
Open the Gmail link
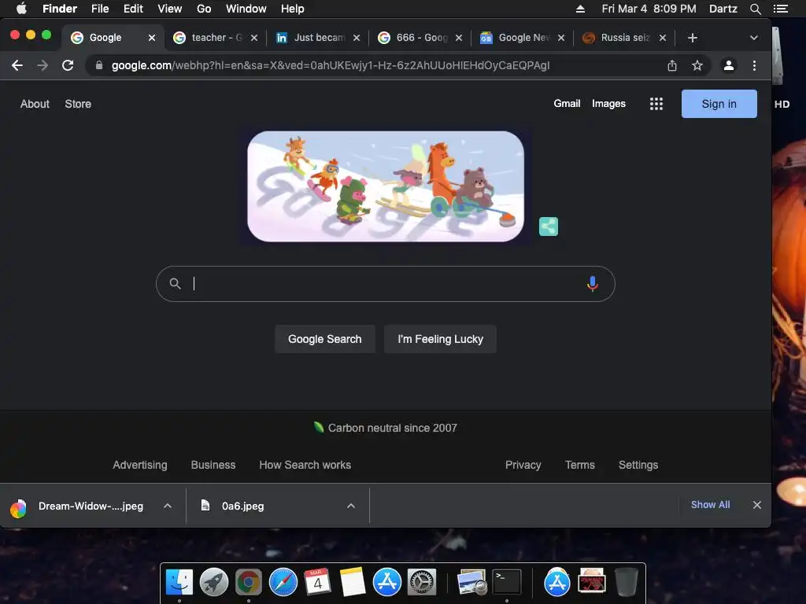[567, 104]
